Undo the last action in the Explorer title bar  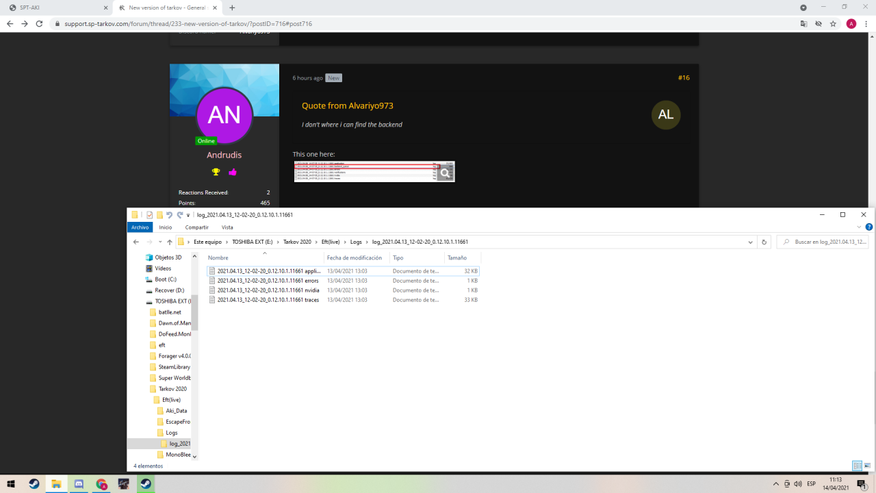click(x=170, y=214)
